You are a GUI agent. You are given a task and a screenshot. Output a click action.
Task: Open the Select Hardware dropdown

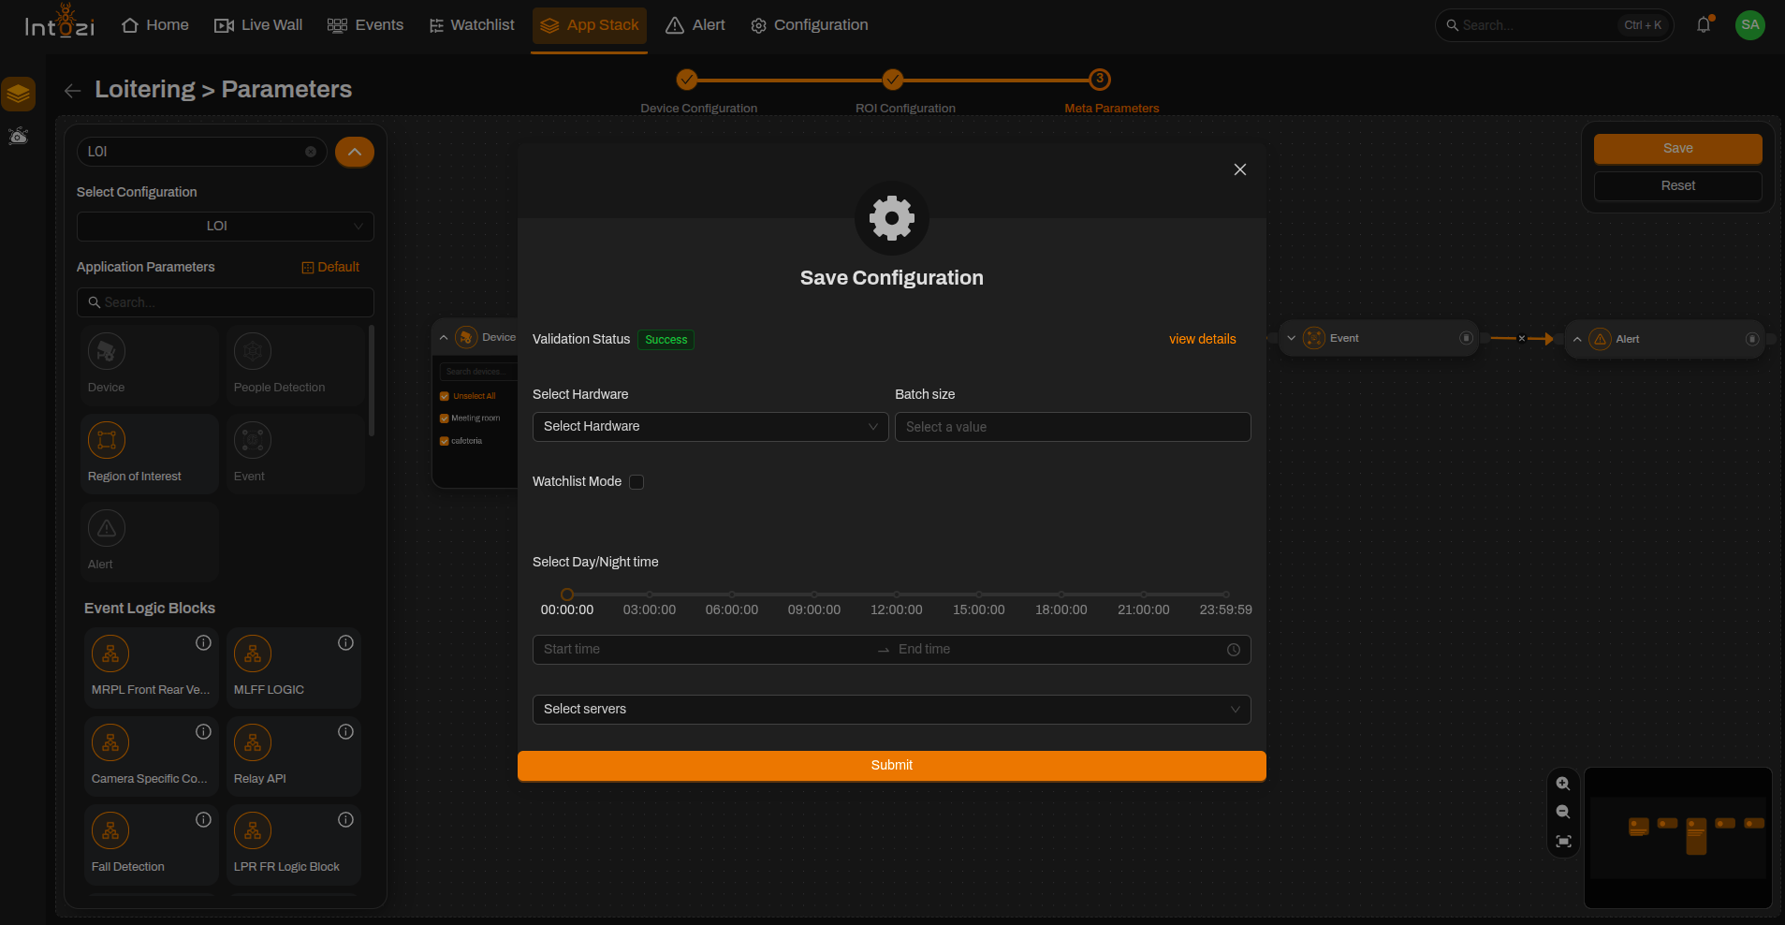pyautogui.click(x=710, y=427)
